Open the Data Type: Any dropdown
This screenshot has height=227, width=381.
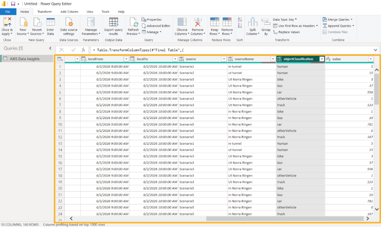[285, 19]
